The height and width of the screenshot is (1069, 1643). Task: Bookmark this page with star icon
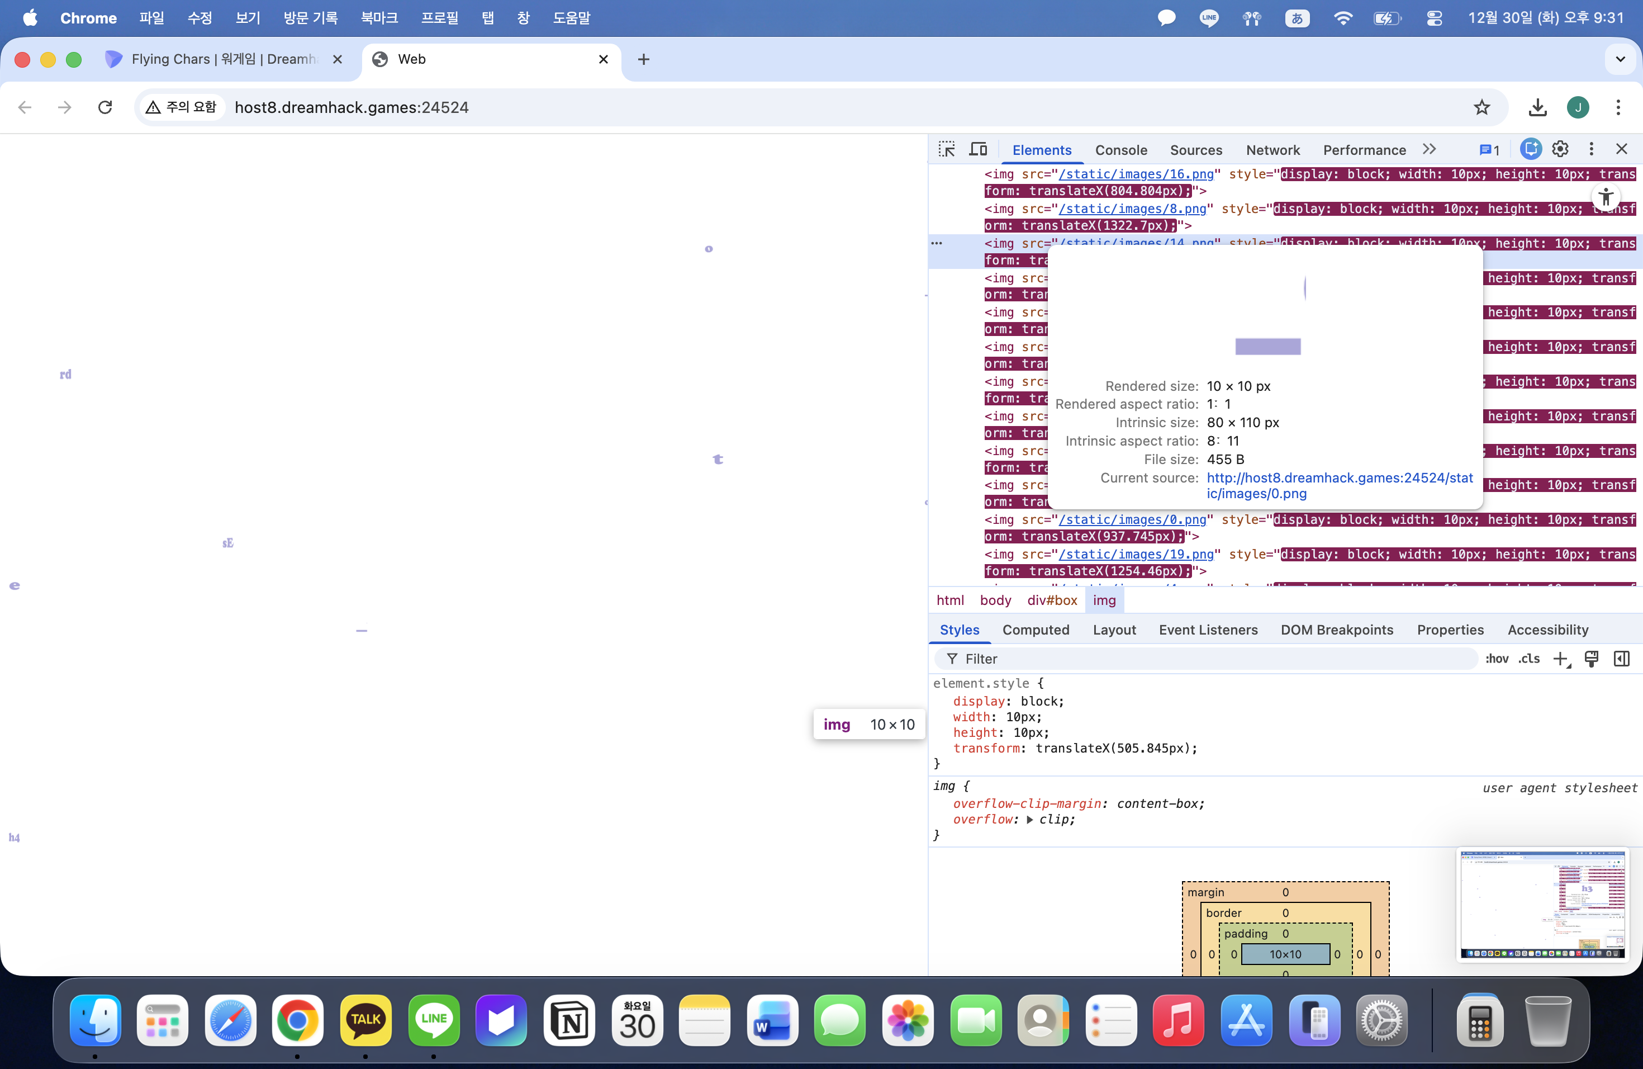tap(1481, 107)
